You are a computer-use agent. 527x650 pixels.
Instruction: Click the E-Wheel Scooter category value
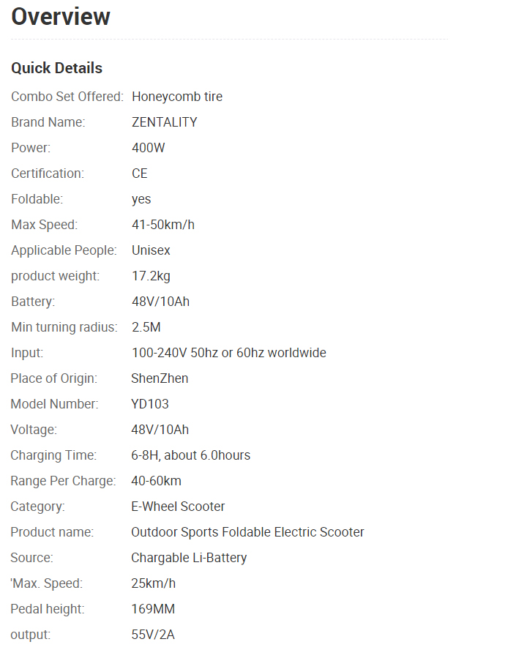[x=178, y=507]
